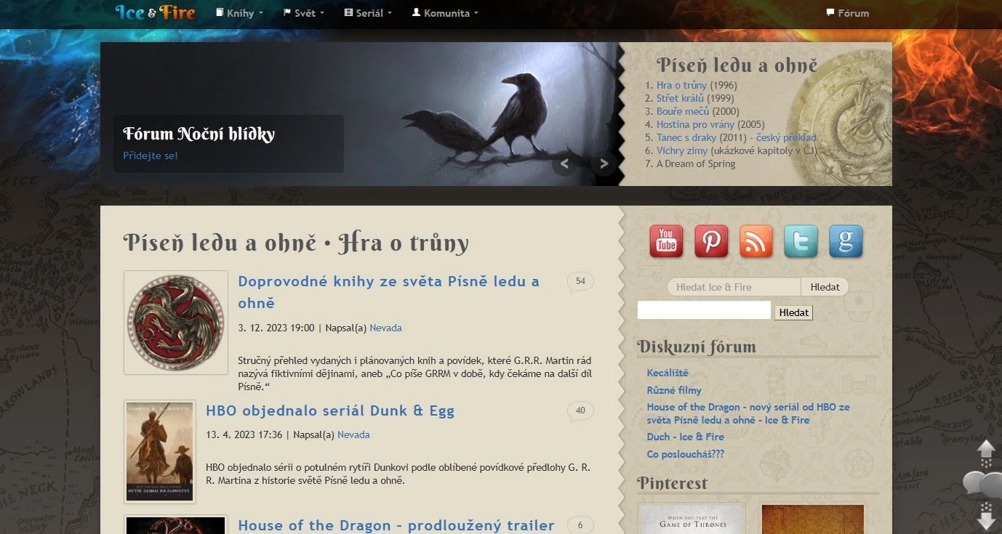
Task: Expand the Svět dropdown menu
Action: 304,13
